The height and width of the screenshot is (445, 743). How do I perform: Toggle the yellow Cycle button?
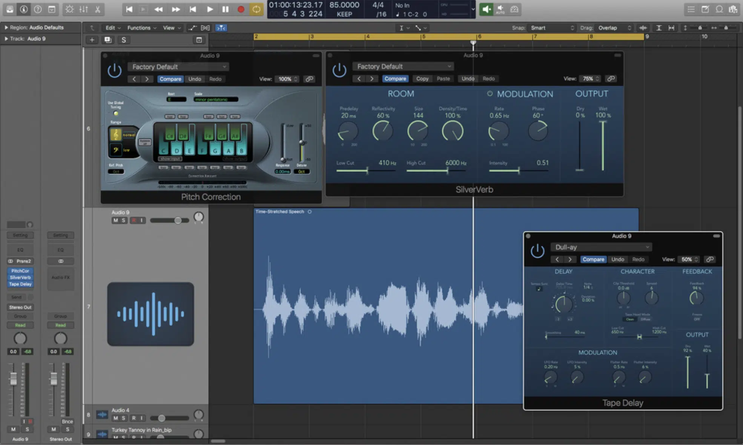tap(256, 9)
